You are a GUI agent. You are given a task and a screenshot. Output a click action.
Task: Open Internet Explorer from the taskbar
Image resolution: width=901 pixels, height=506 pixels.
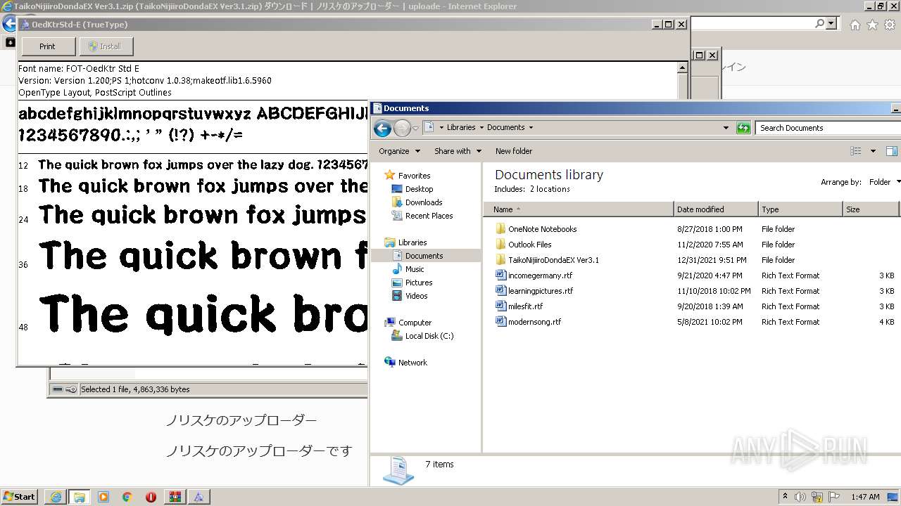[x=56, y=496]
